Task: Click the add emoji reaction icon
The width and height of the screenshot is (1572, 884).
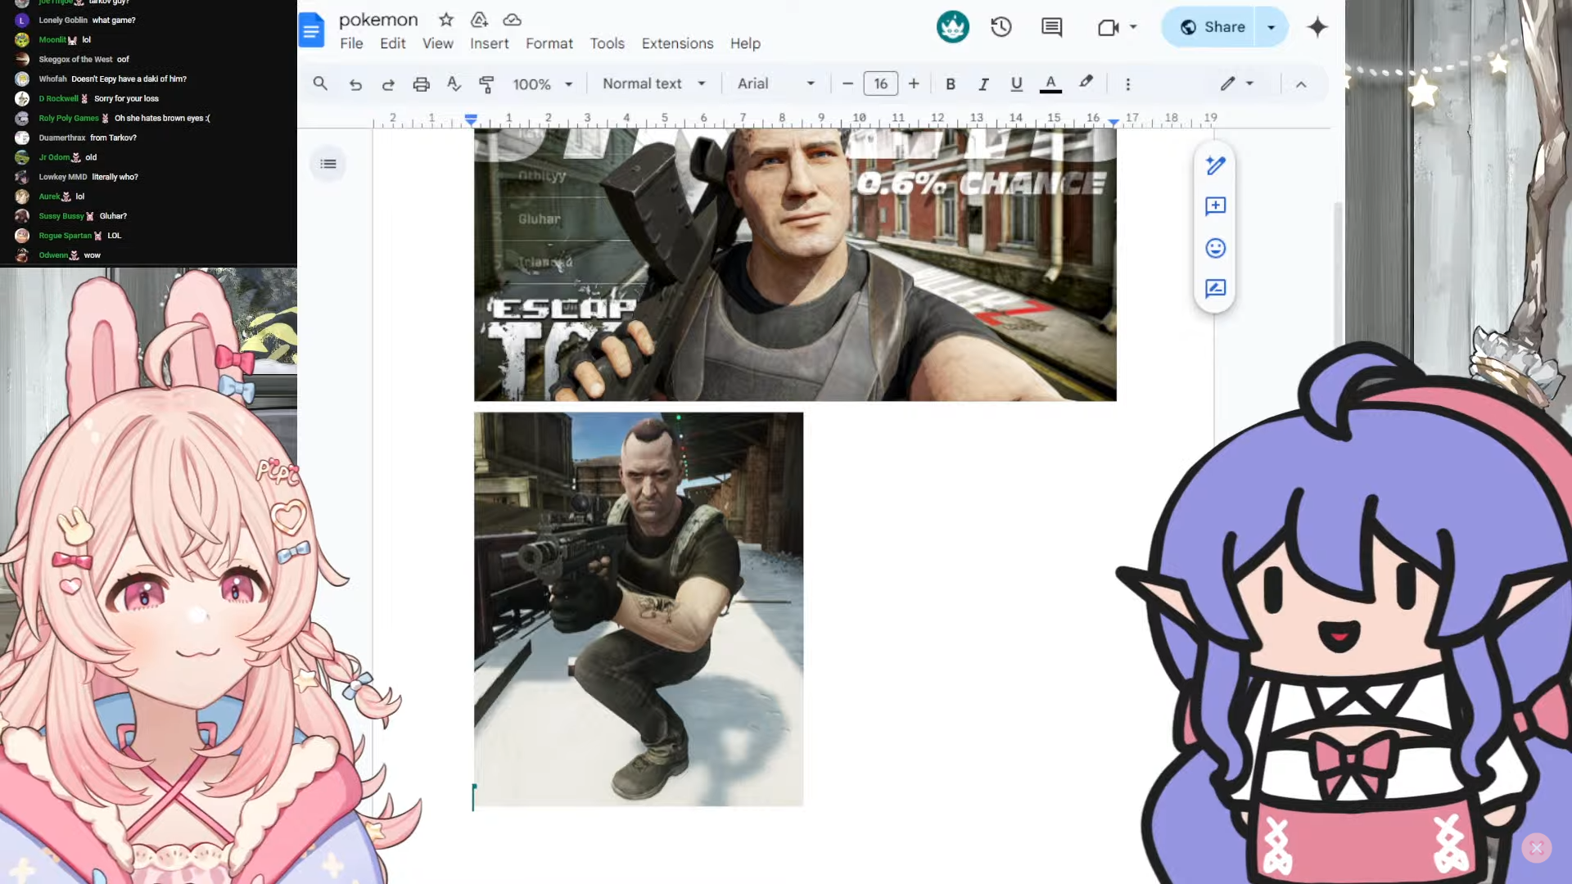Action: coord(1215,248)
